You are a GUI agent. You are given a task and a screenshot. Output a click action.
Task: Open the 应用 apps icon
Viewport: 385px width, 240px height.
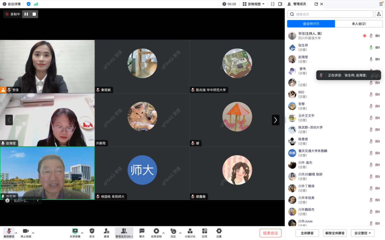click(204, 231)
